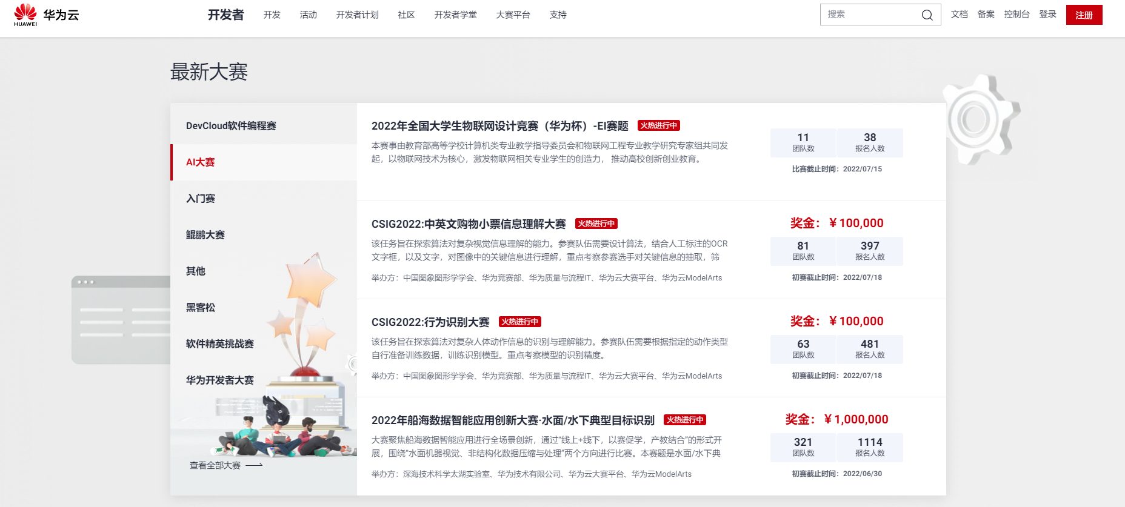1125x507 pixels.
Task: Click 火热进行中 badge on 购物小票 contest
Action: [596, 224]
